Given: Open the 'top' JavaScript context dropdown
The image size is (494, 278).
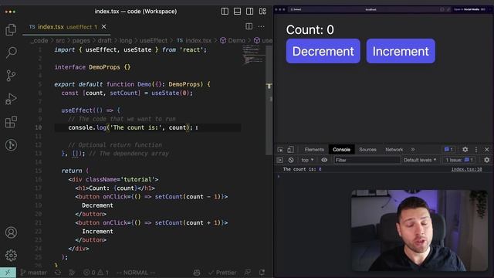Looking at the screenshot, I should 307,160.
